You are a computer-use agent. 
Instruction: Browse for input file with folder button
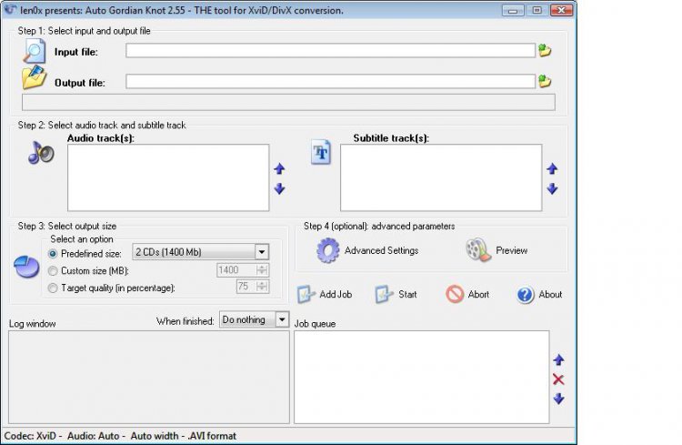(x=545, y=51)
